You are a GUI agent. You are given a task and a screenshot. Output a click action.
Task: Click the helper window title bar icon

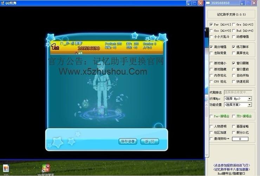pos(207,3)
